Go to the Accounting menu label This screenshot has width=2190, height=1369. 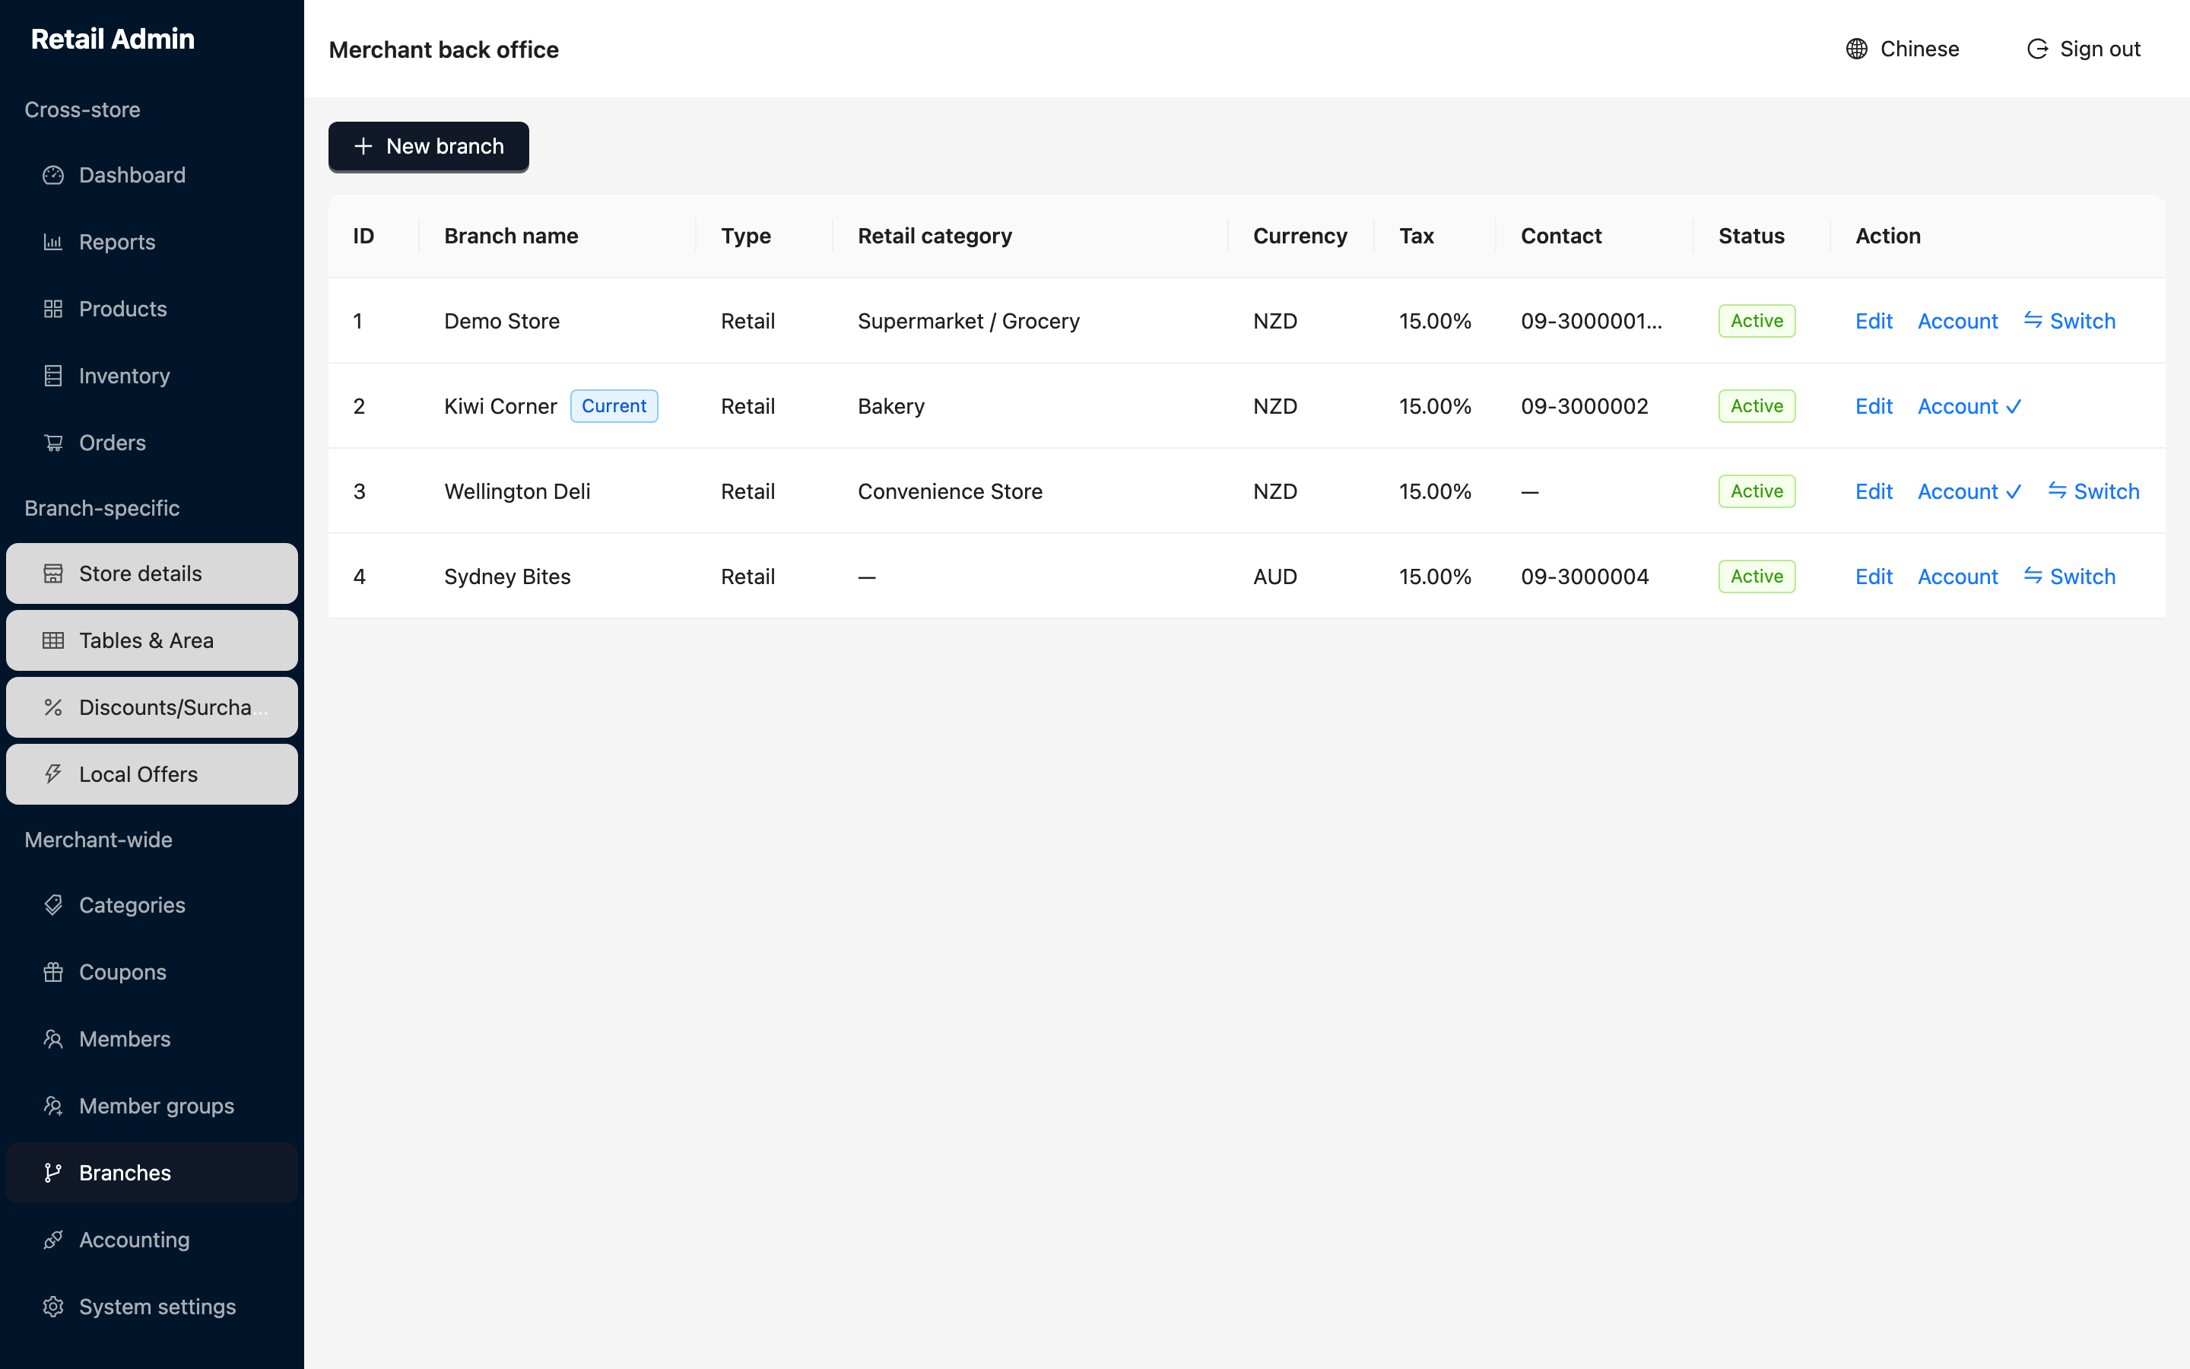(134, 1240)
